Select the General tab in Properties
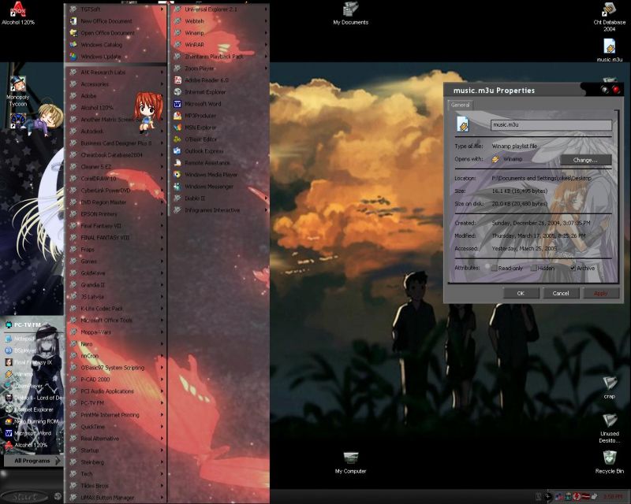 (460, 105)
